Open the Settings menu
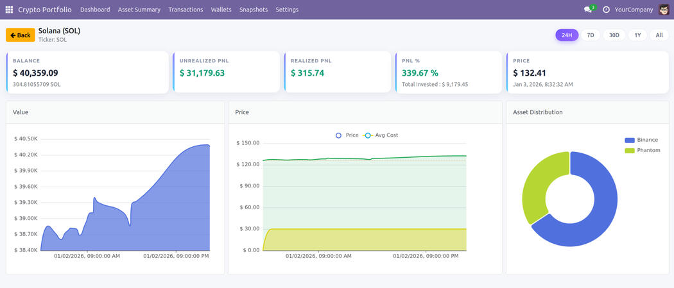This screenshot has height=288, width=674. click(287, 10)
